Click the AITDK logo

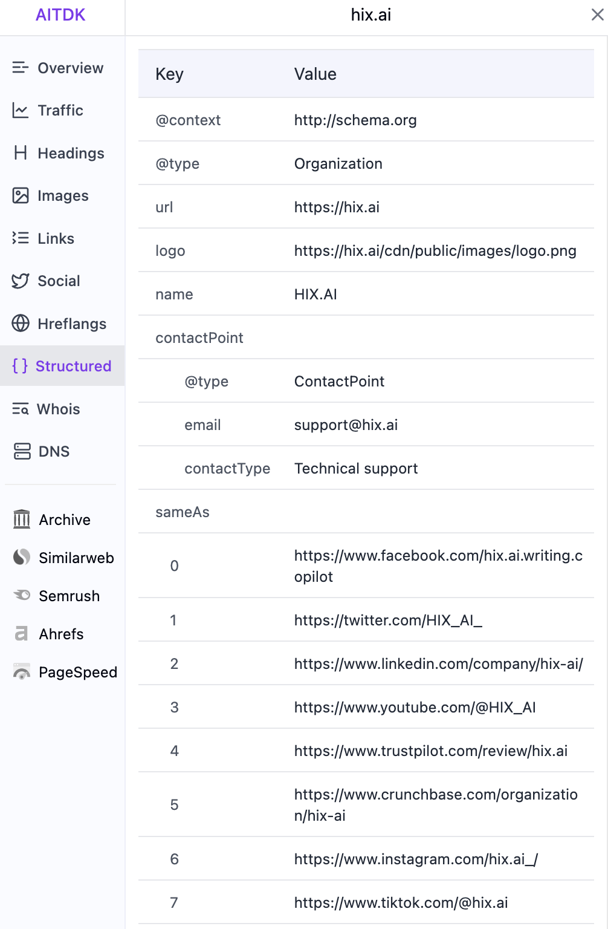[60, 15]
